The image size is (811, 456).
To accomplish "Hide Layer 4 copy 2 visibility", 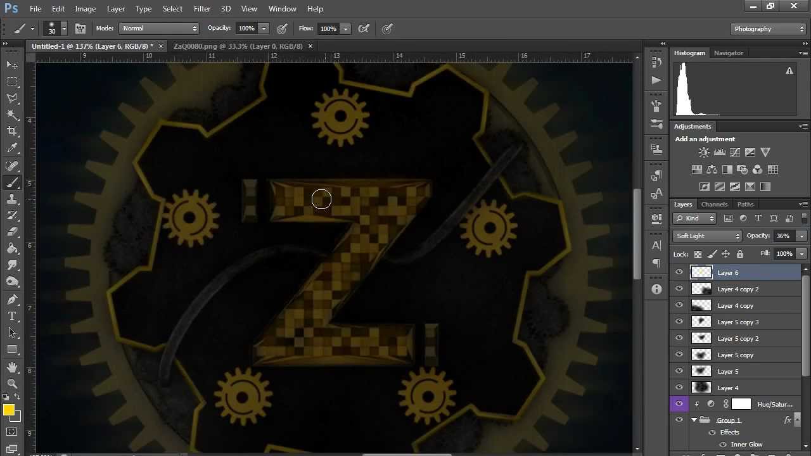I will point(679,289).
